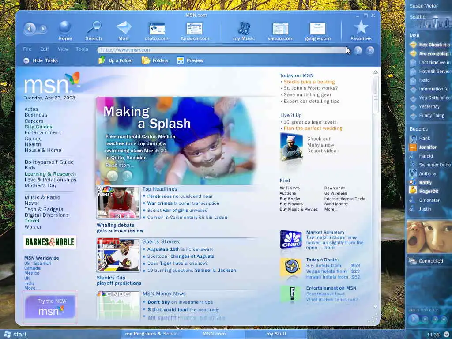Open MSNBC whaling debate thumbnail
Screen dimensions: 452x339
118,203
